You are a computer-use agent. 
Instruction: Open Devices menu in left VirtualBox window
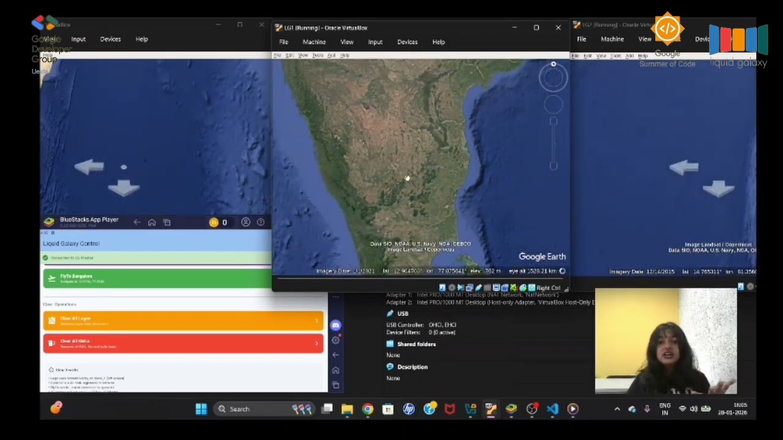(110, 39)
